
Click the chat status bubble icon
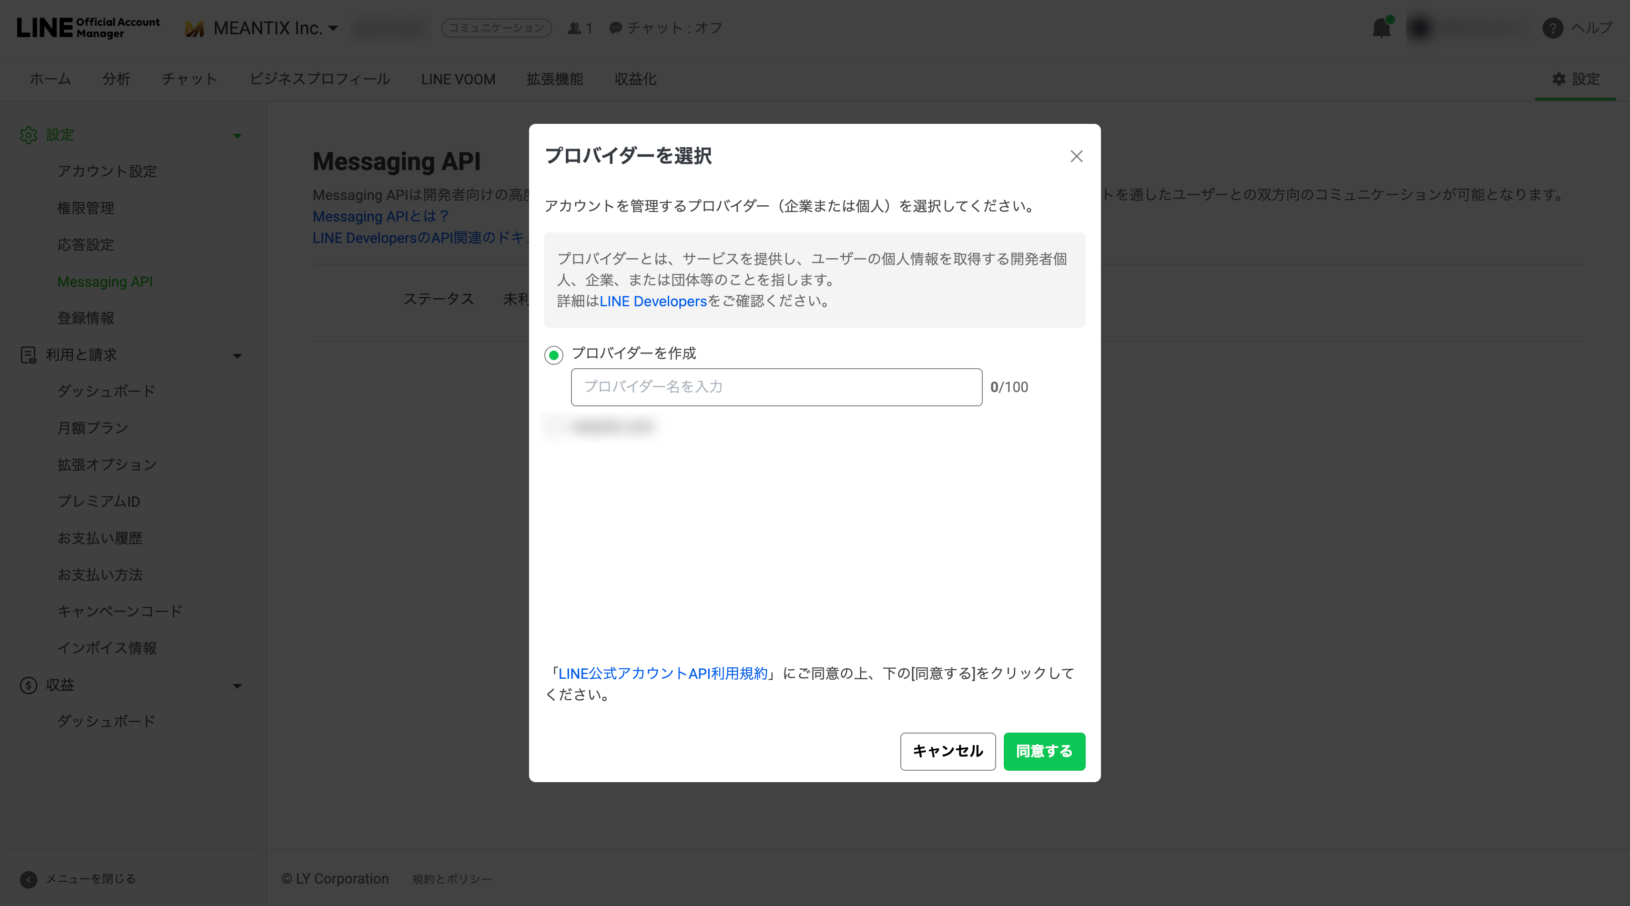pos(615,28)
